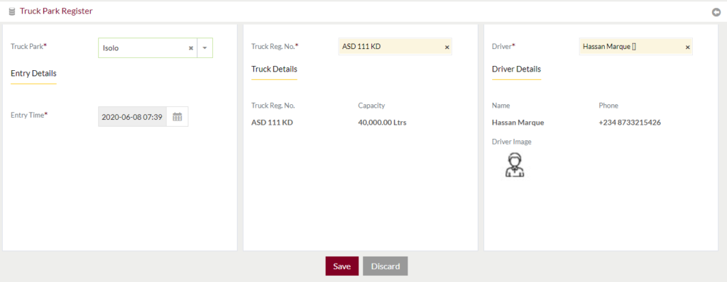Viewport: 727px width, 282px height.
Task: Click the database icon beside Truck Park Register
Action: tap(12, 11)
